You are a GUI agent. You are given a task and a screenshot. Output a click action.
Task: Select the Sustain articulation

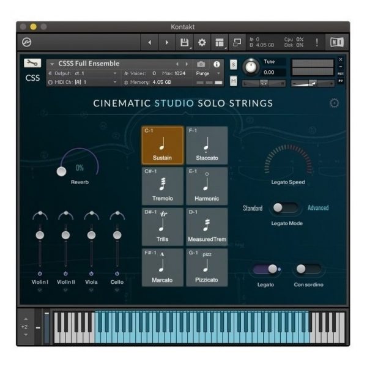(x=163, y=146)
